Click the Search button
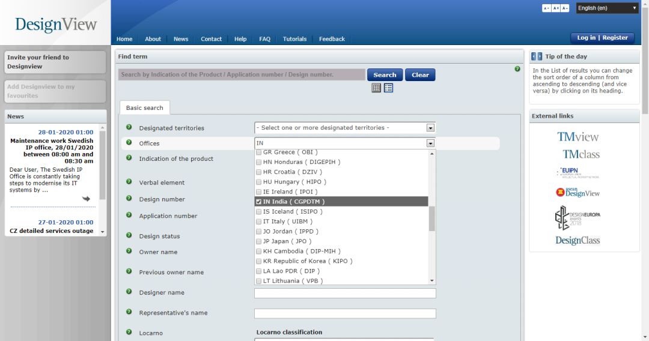649x341 pixels. coord(385,75)
